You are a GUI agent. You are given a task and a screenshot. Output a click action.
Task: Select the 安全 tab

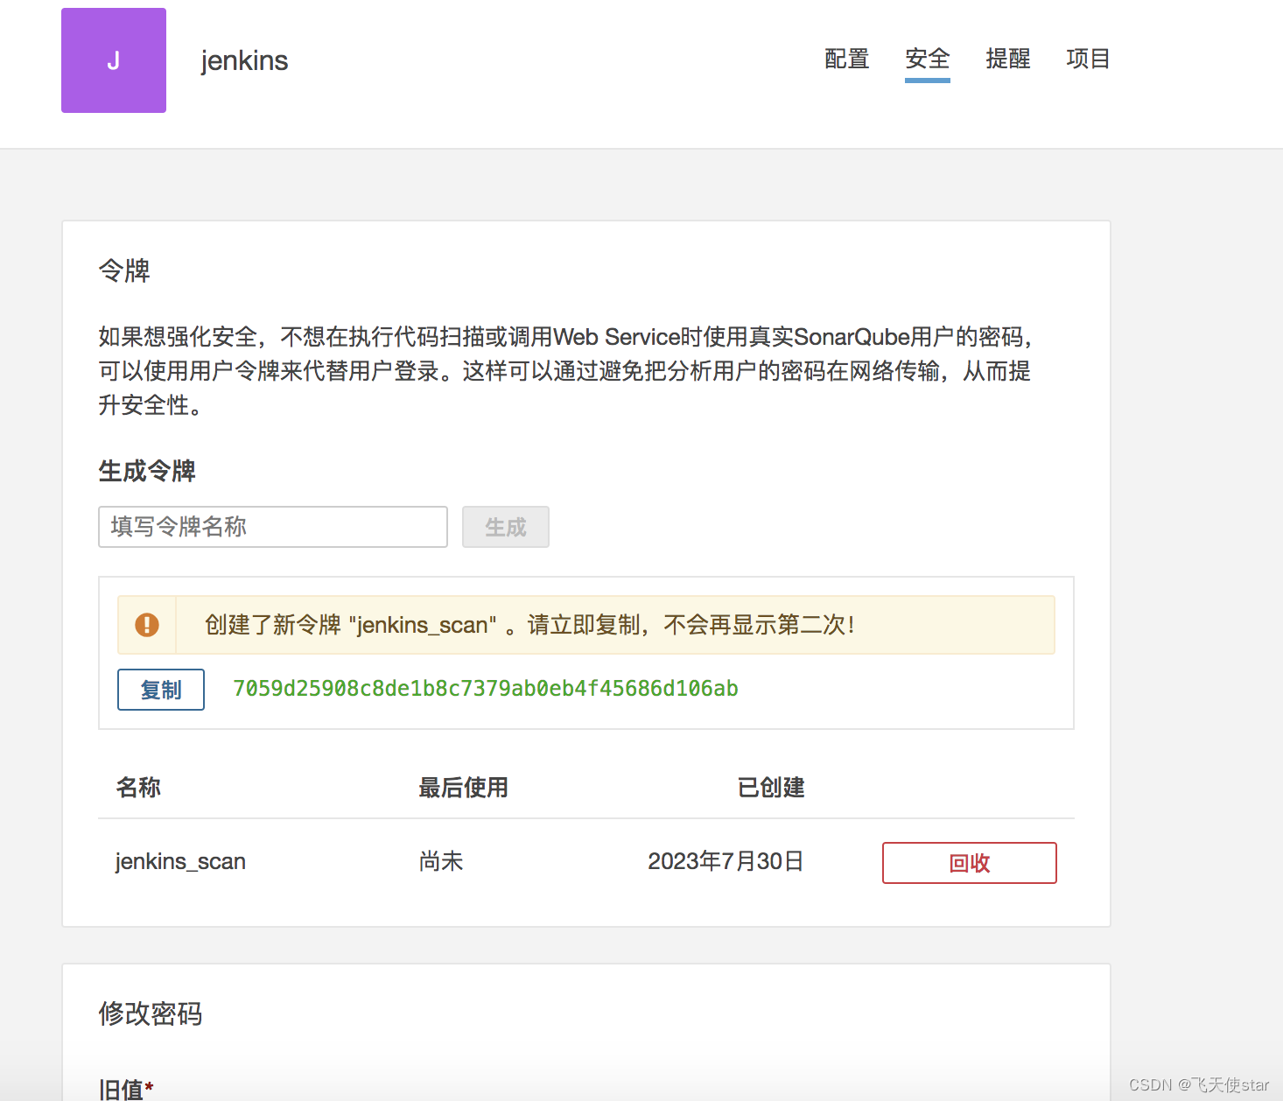926,60
